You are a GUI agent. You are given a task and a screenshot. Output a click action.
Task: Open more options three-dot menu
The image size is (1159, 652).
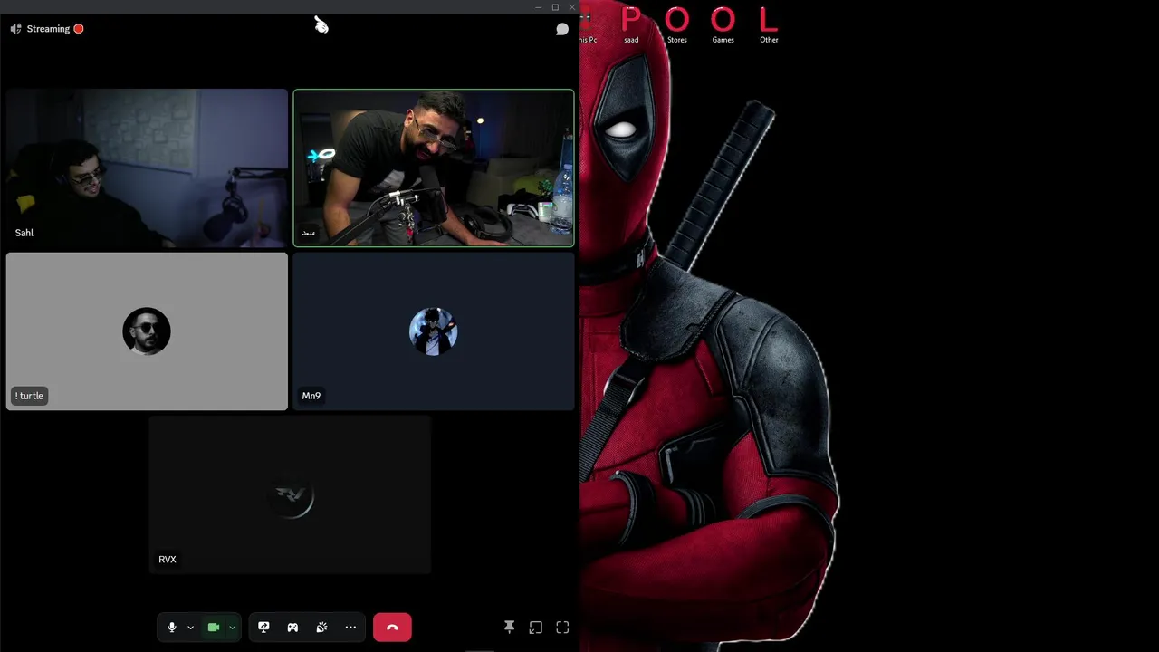(350, 628)
